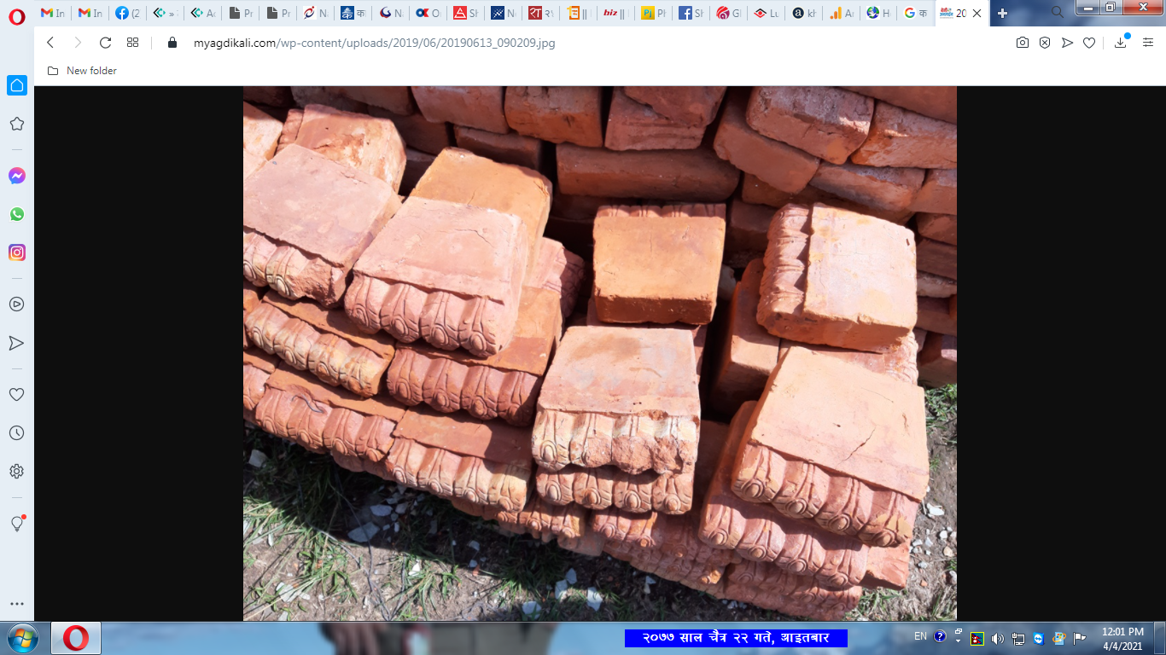Expand sidebar setup three-dots menu
The width and height of the screenshot is (1166, 655).
pyautogui.click(x=17, y=604)
